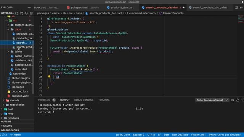Collapse all folders in Explorer
Screen dimensions: 244x137
[x=31, y=13]
